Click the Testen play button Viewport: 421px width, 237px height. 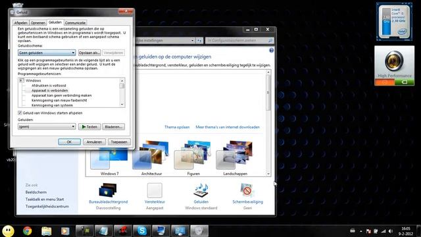(89, 127)
